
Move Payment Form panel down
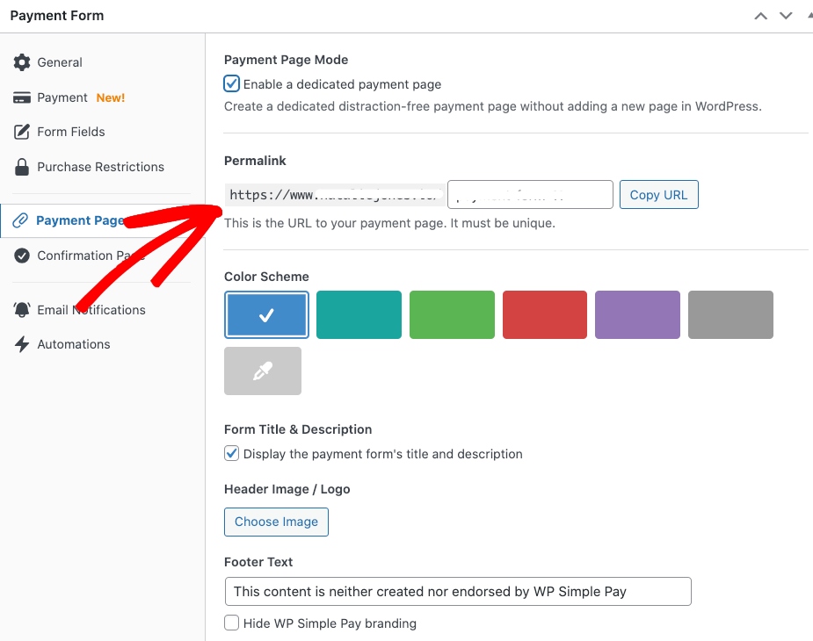(x=786, y=16)
